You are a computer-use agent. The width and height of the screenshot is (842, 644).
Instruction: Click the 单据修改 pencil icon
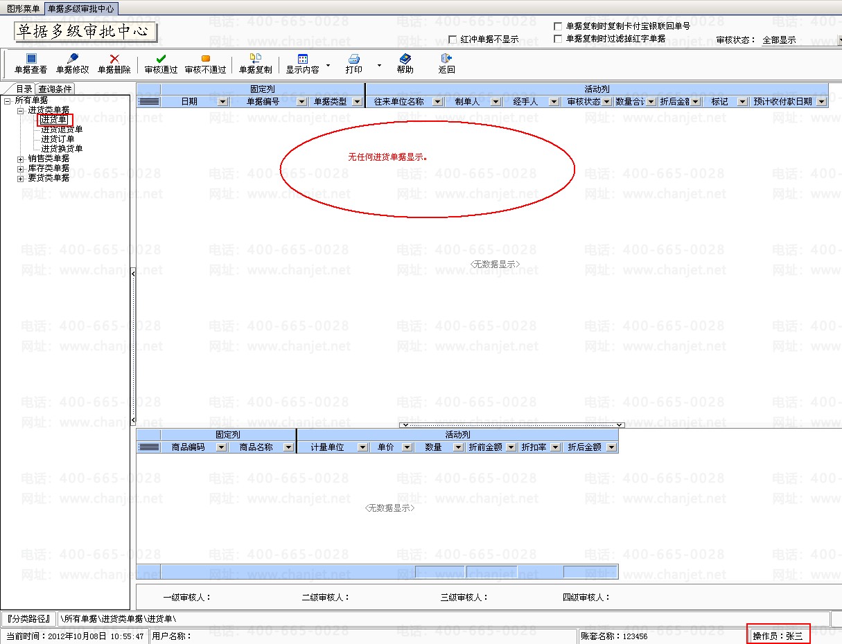tap(72, 60)
